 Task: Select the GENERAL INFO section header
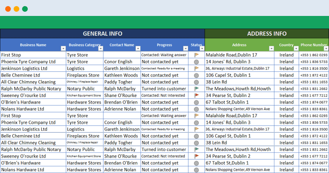coord(102,34)
